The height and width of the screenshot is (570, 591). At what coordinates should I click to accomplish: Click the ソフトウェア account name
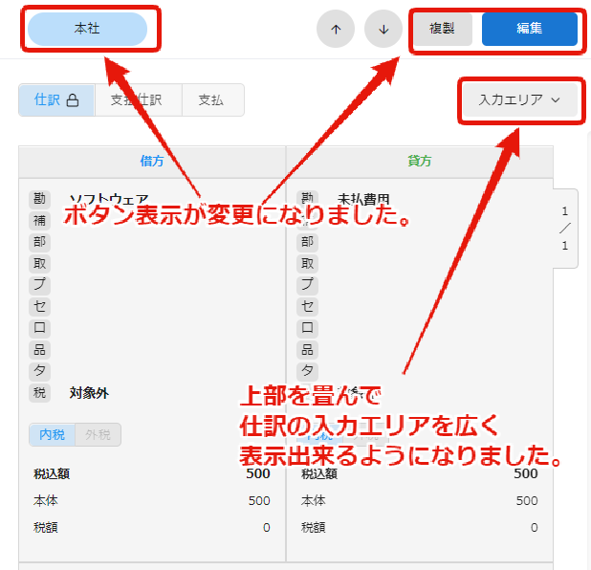[x=109, y=199]
